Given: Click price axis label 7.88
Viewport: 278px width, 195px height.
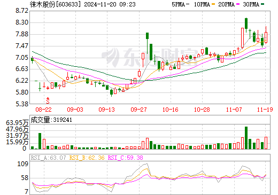Looking at the screenshot, I should (x=22, y=34).
